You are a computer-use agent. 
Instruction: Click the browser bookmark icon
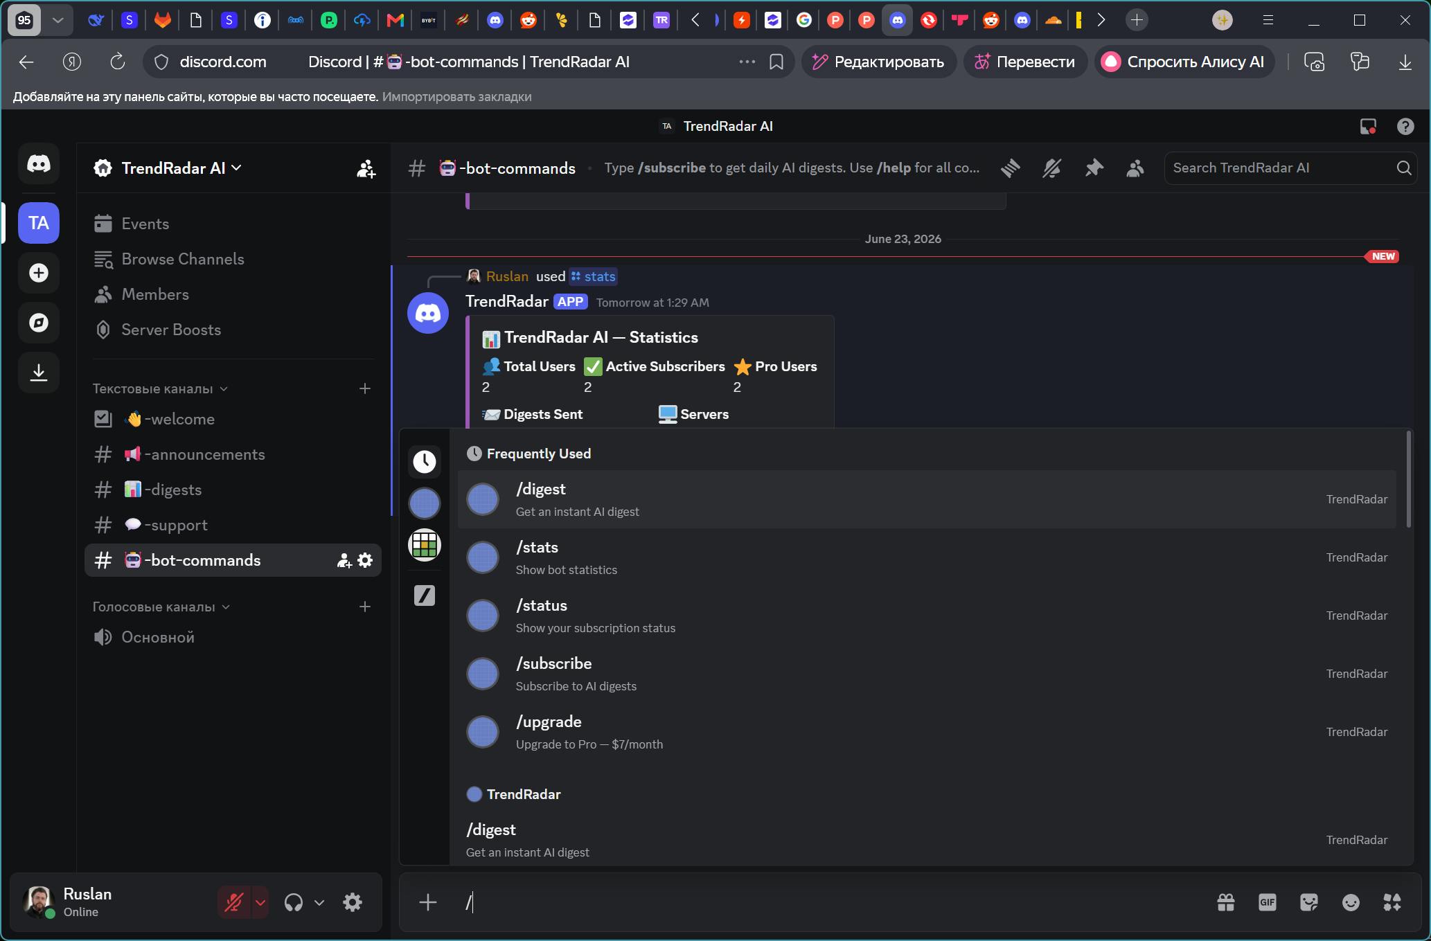click(776, 62)
